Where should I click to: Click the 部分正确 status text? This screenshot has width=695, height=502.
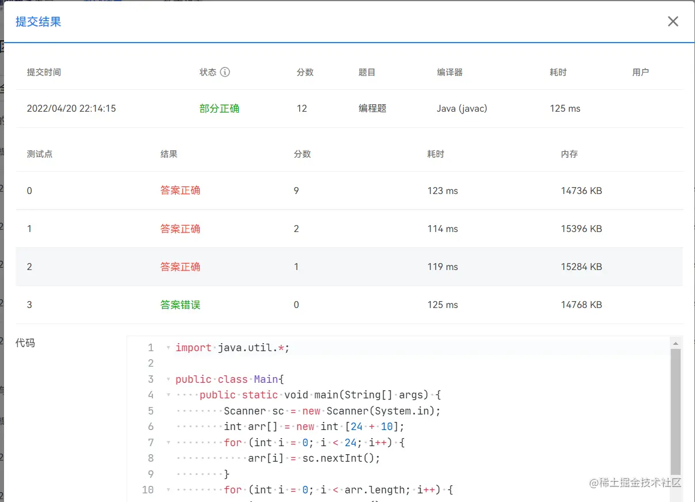pyautogui.click(x=219, y=108)
